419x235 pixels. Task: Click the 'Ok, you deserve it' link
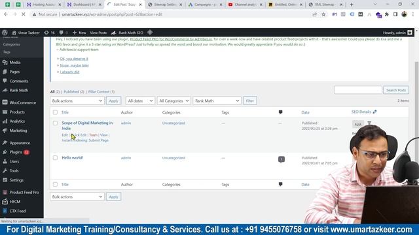coord(74,59)
